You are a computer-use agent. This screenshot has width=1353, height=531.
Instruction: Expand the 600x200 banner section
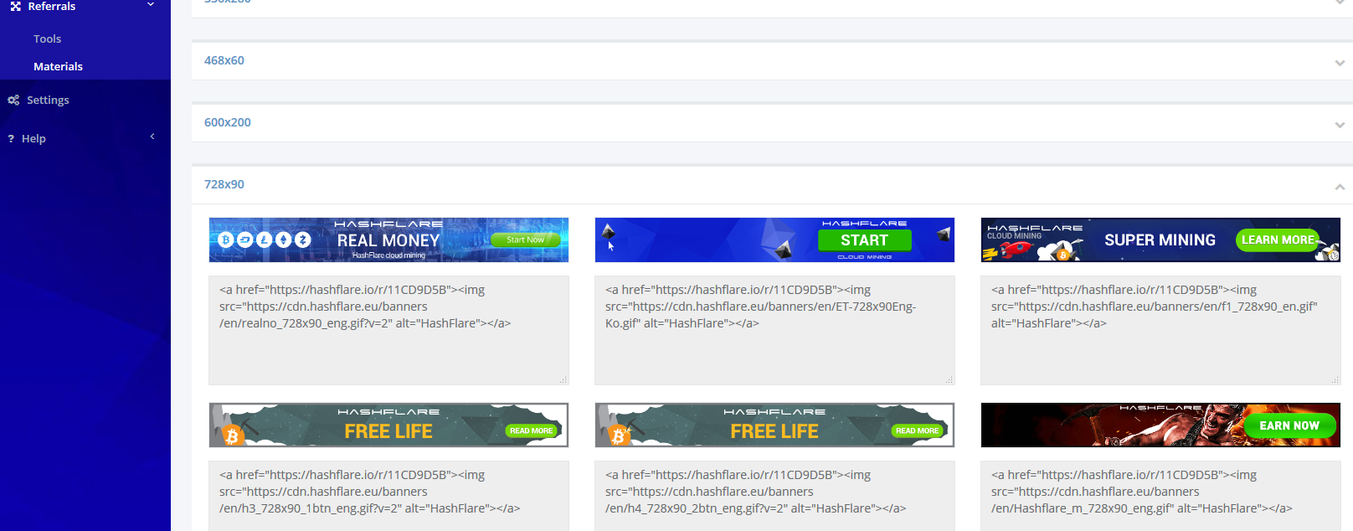pyautogui.click(x=772, y=123)
